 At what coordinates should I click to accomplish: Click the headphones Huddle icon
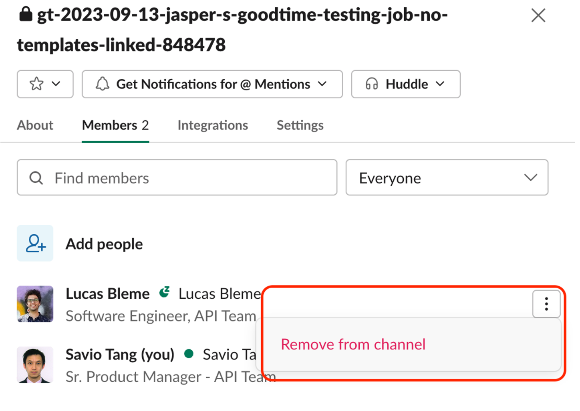(x=371, y=84)
